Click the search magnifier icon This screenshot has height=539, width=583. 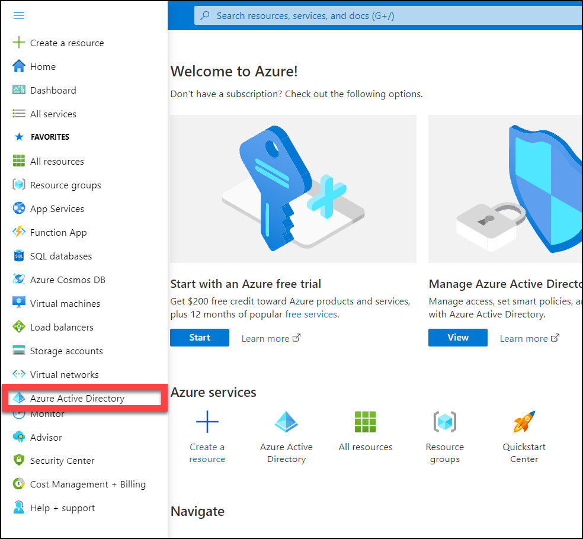205,15
